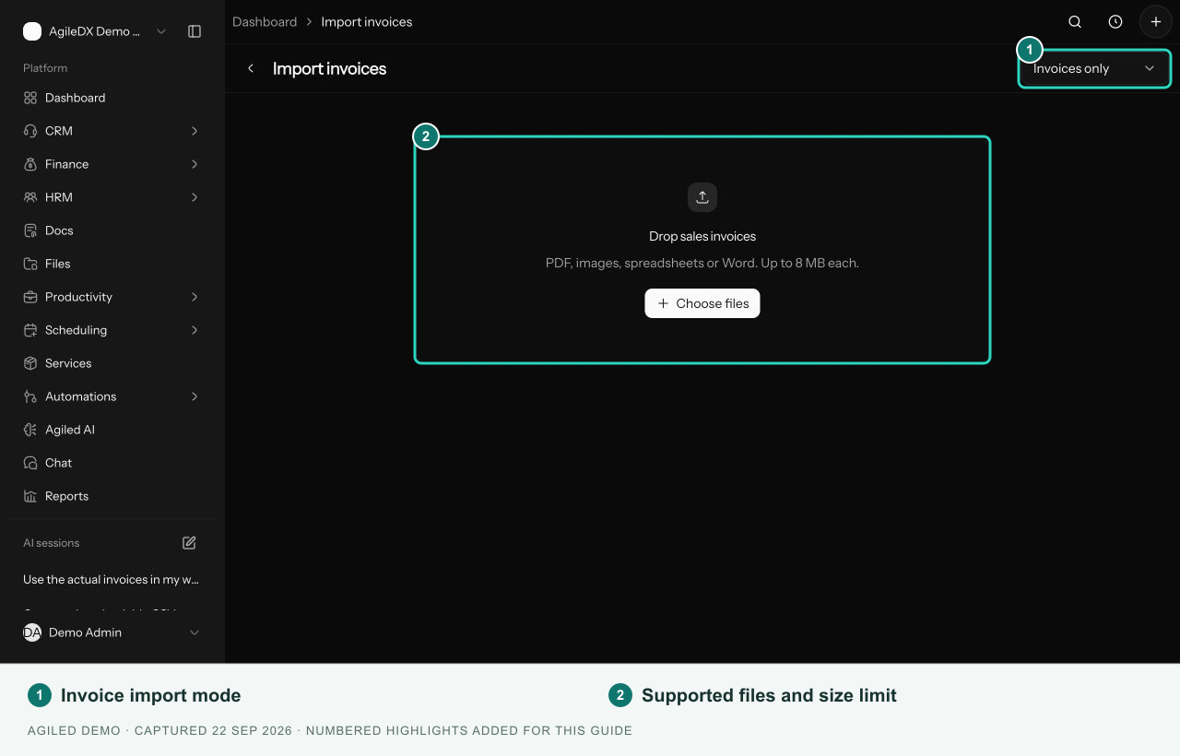Expand the Scheduling submenu chevron
The width and height of the screenshot is (1180, 756).
click(x=195, y=330)
